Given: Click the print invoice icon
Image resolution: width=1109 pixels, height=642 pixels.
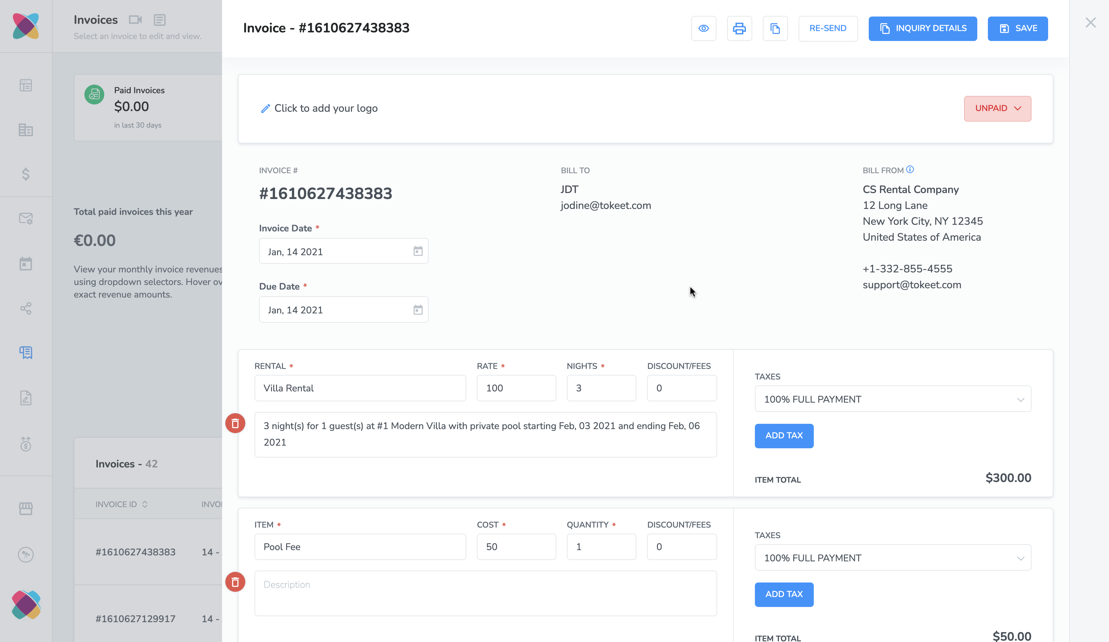Looking at the screenshot, I should click(x=739, y=28).
